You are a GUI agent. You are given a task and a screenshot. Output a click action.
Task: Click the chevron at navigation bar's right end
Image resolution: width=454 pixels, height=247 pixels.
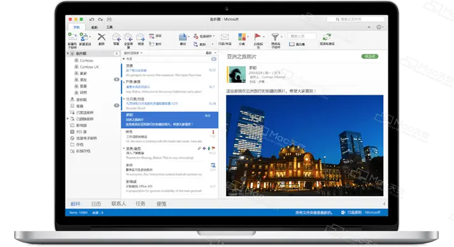(384, 204)
